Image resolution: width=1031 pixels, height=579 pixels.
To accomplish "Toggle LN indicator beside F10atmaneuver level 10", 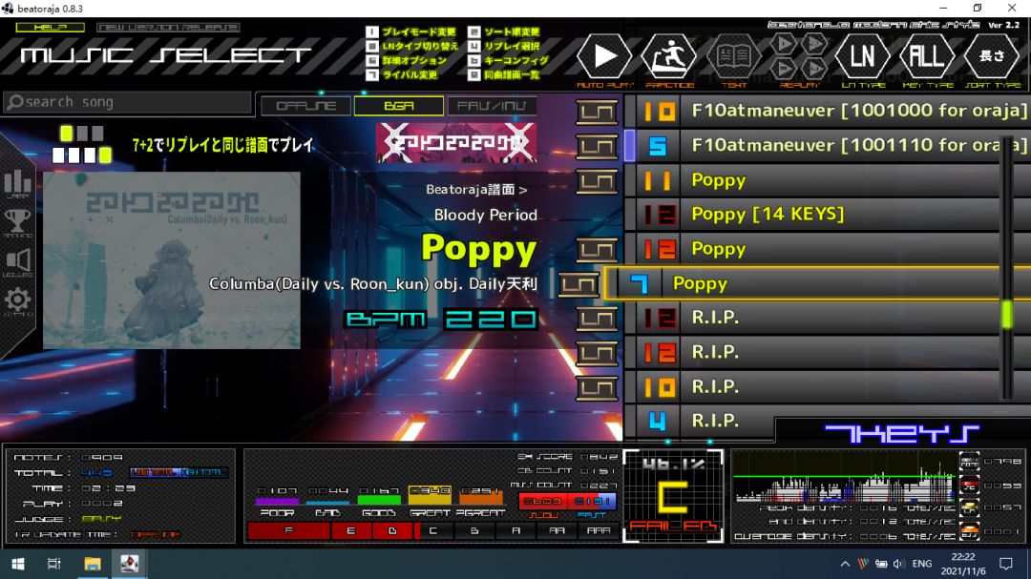I will tap(597, 112).
